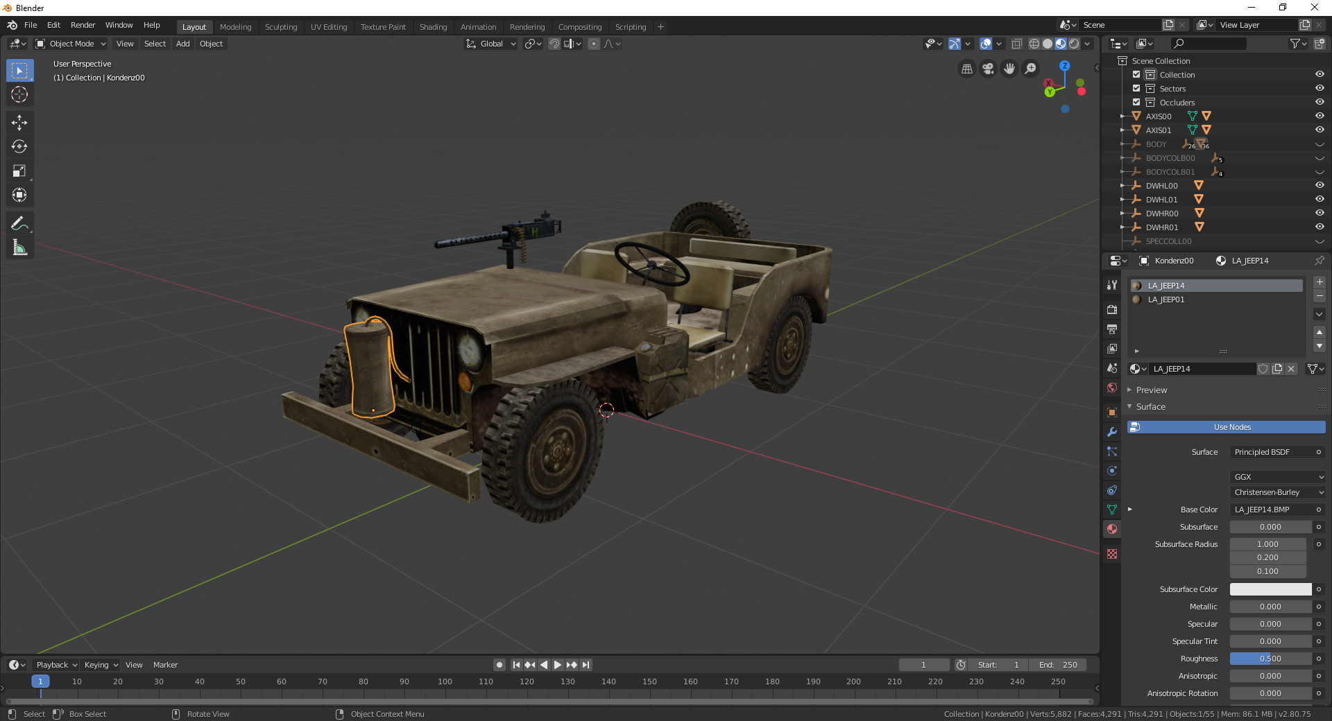The height and width of the screenshot is (721, 1332).
Task: Switch to rendered viewport shading
Action: click(1074, 44)
